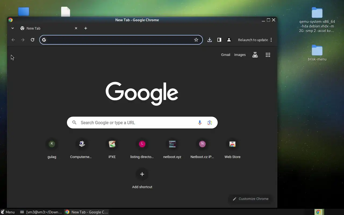Open the brisk-menu desktop folder
Image resolution: width=344 pixels, height=215 pixels.
pyautogui.click(x=317, y=53)
